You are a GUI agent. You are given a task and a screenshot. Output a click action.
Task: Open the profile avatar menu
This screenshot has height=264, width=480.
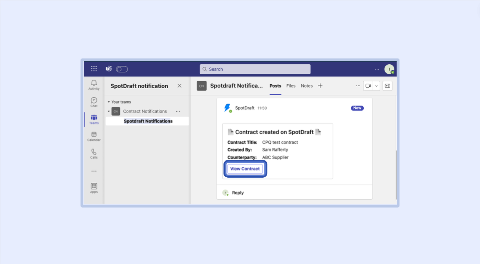click(389, 69)
